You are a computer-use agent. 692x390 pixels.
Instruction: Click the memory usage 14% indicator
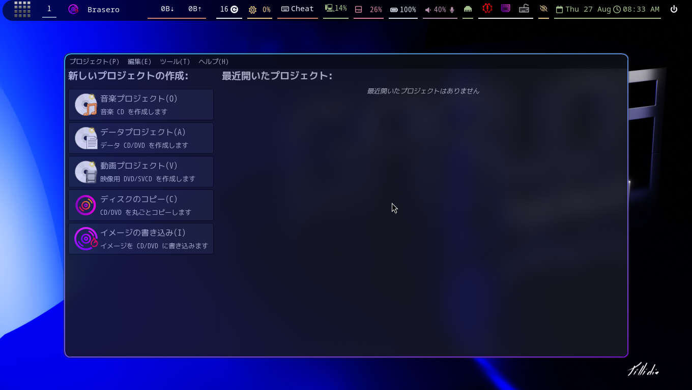click(336, 9)
